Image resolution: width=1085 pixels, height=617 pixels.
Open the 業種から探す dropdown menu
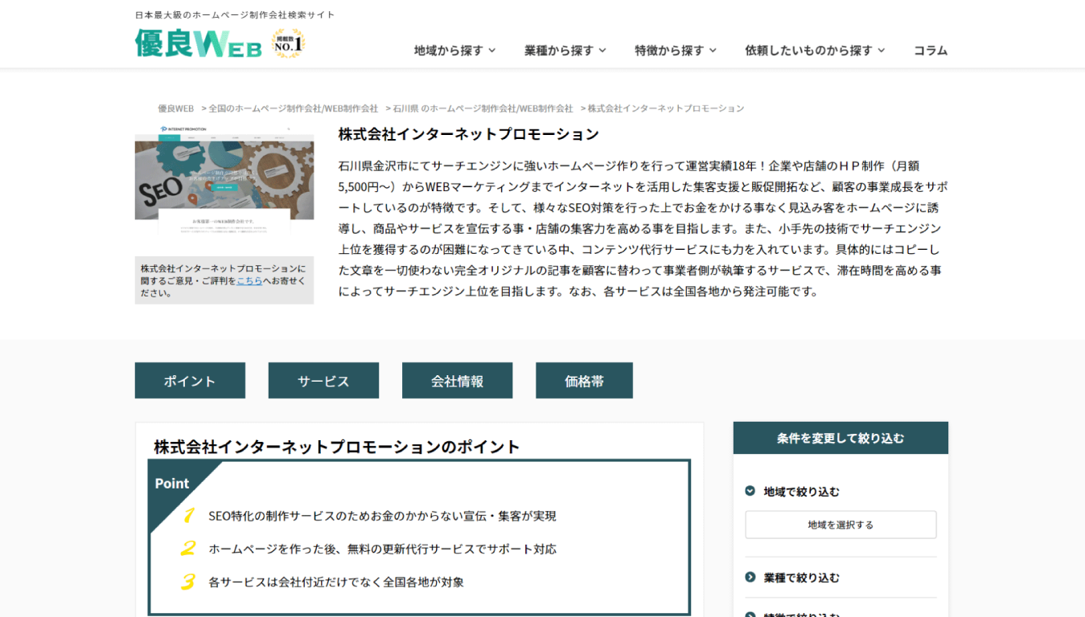click(x=565, y=50)
